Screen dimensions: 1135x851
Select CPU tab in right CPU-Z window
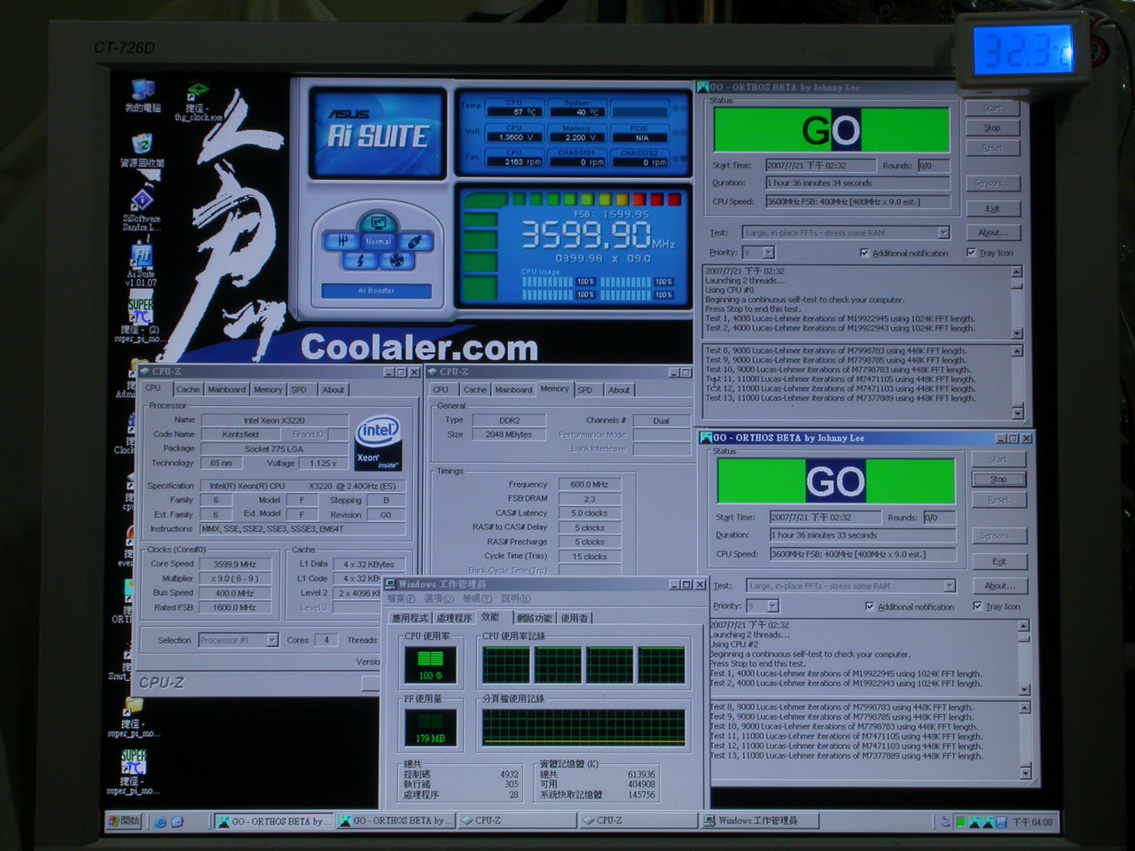coord(441,390)
